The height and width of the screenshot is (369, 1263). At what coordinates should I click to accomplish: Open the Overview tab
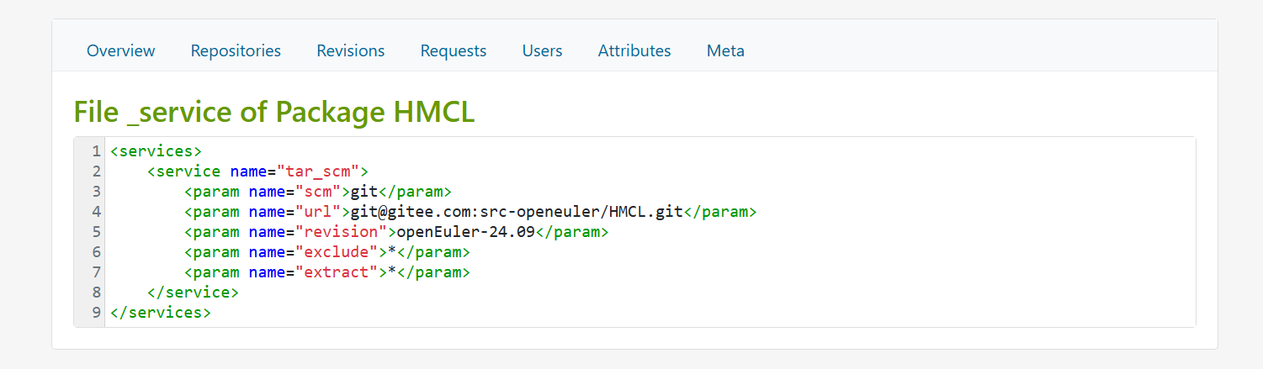[121, 50]
